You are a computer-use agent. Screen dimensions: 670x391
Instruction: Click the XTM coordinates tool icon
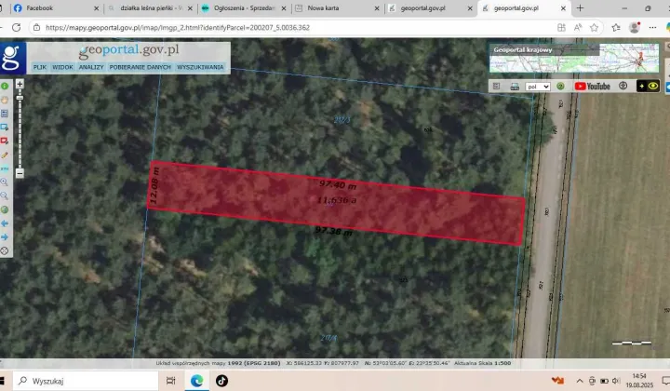5,169
